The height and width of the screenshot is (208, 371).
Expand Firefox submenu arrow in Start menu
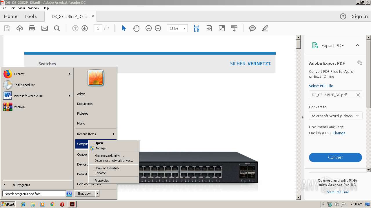pos(70,74)
